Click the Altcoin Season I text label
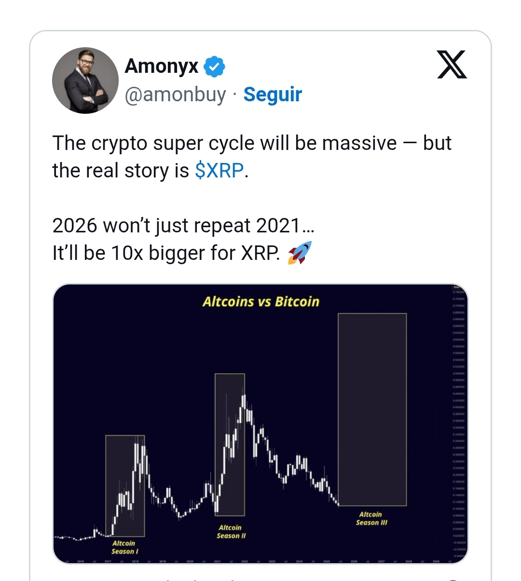Viewport: 521px width, 581px height. 124,547
